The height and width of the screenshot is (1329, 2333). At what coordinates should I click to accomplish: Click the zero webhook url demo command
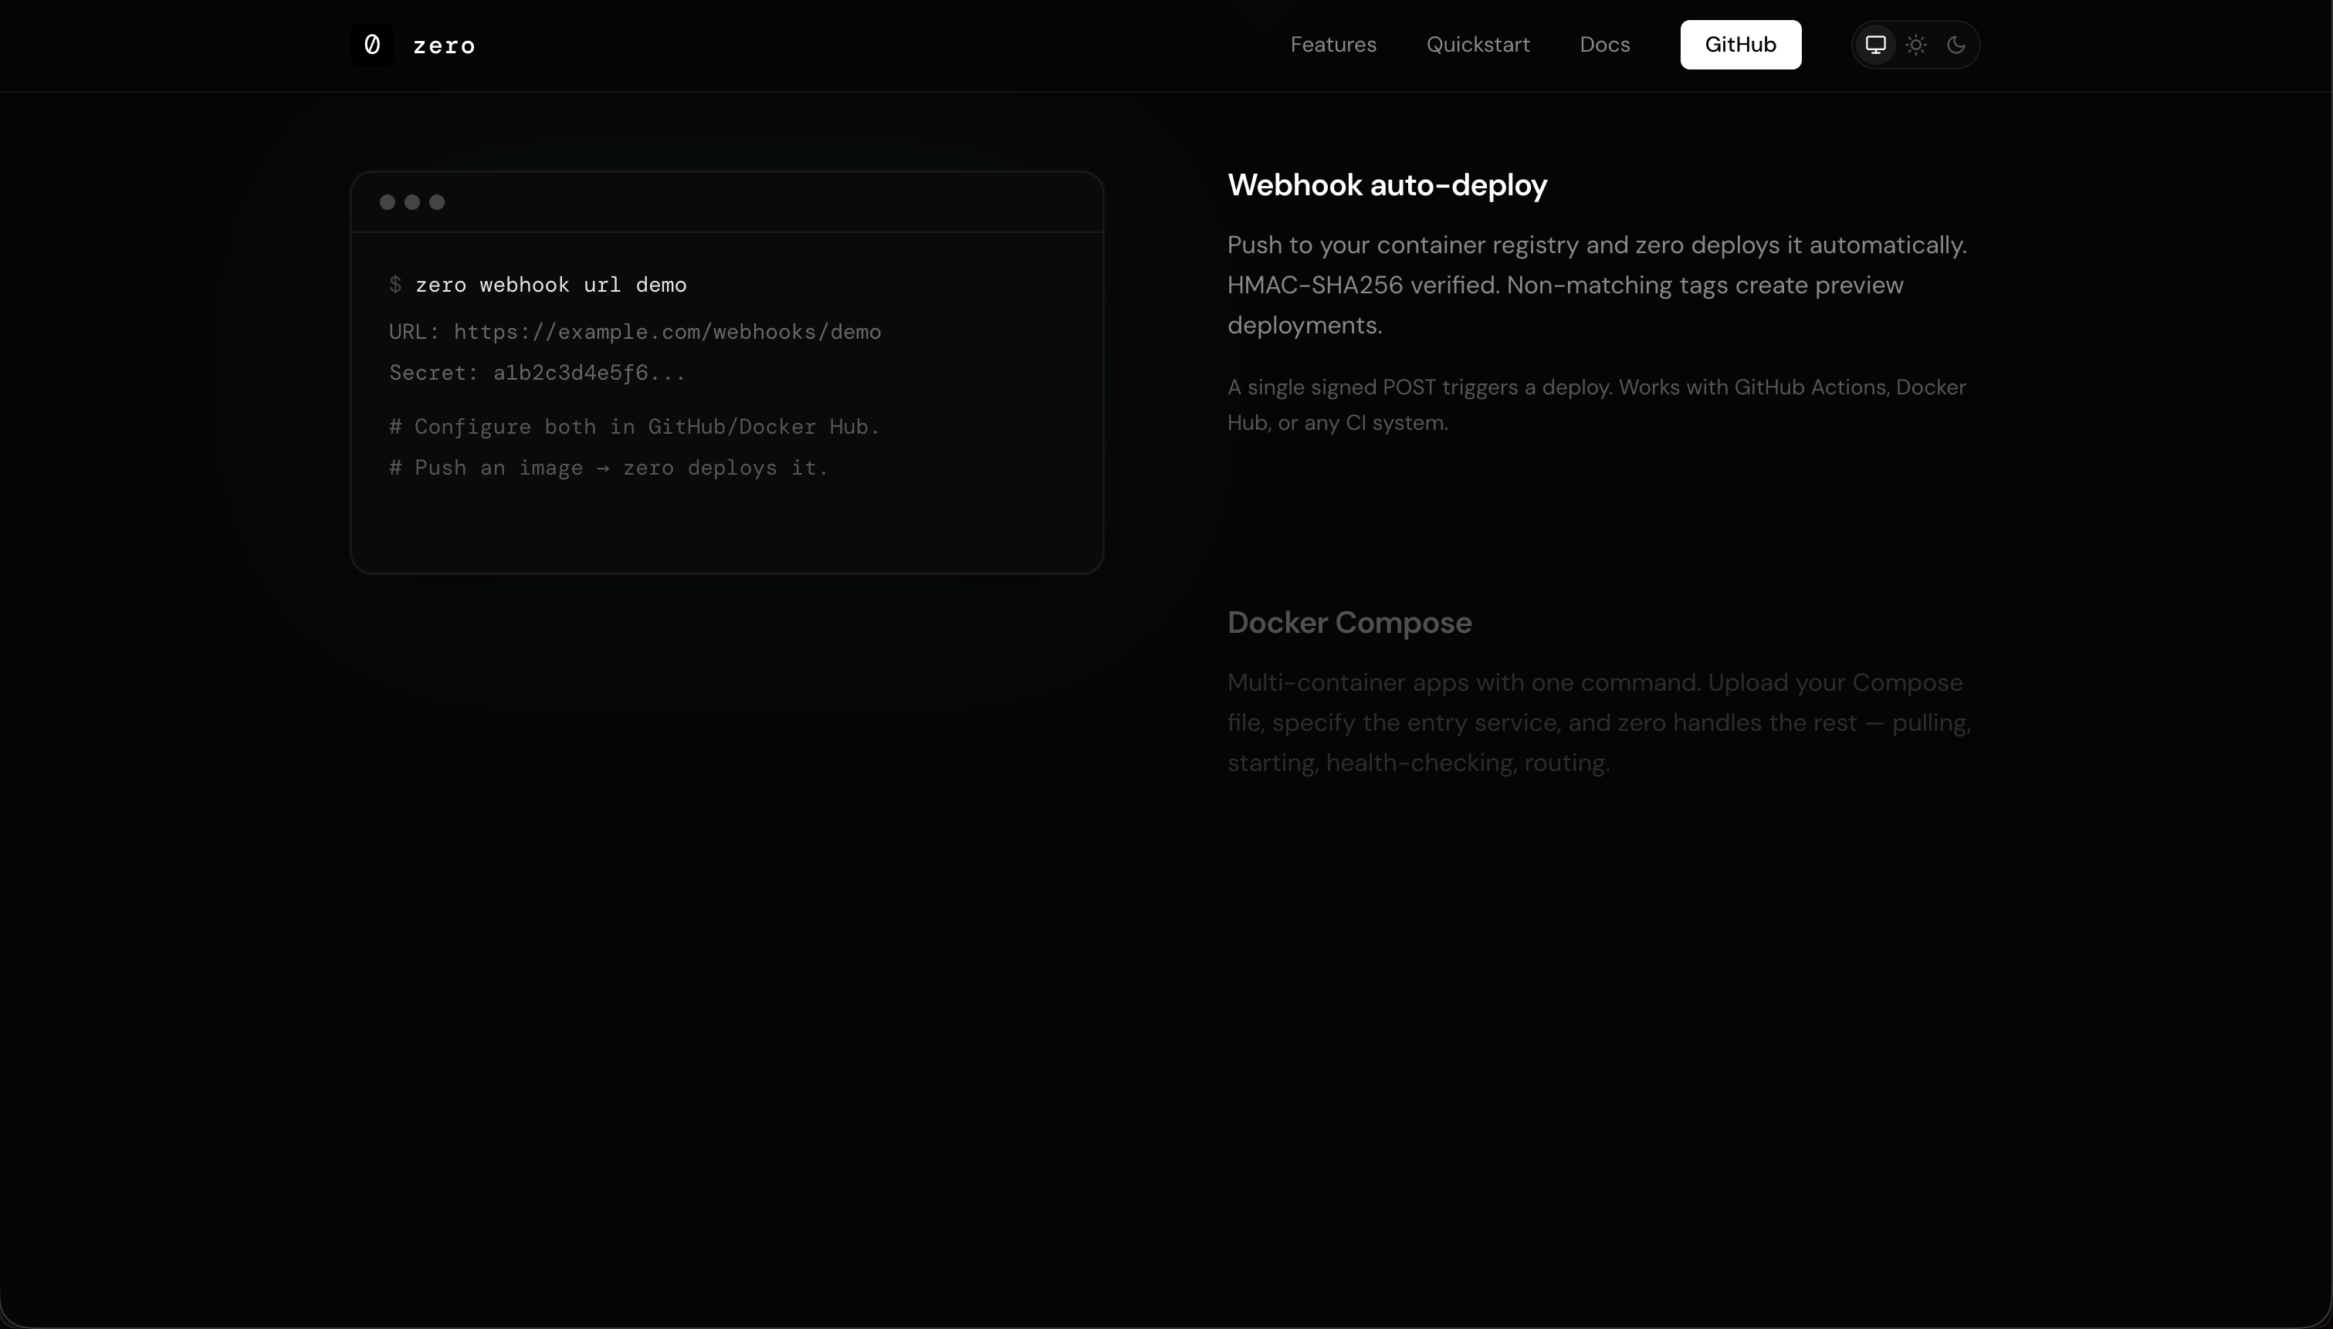[x=550, y=285]
